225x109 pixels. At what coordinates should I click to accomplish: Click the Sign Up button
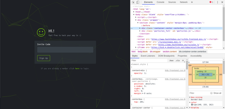[44, 58]
